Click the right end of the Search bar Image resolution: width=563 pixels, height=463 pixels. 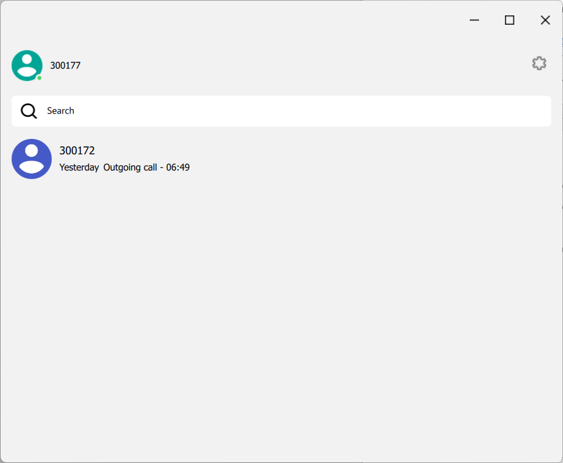click(532, 111)
